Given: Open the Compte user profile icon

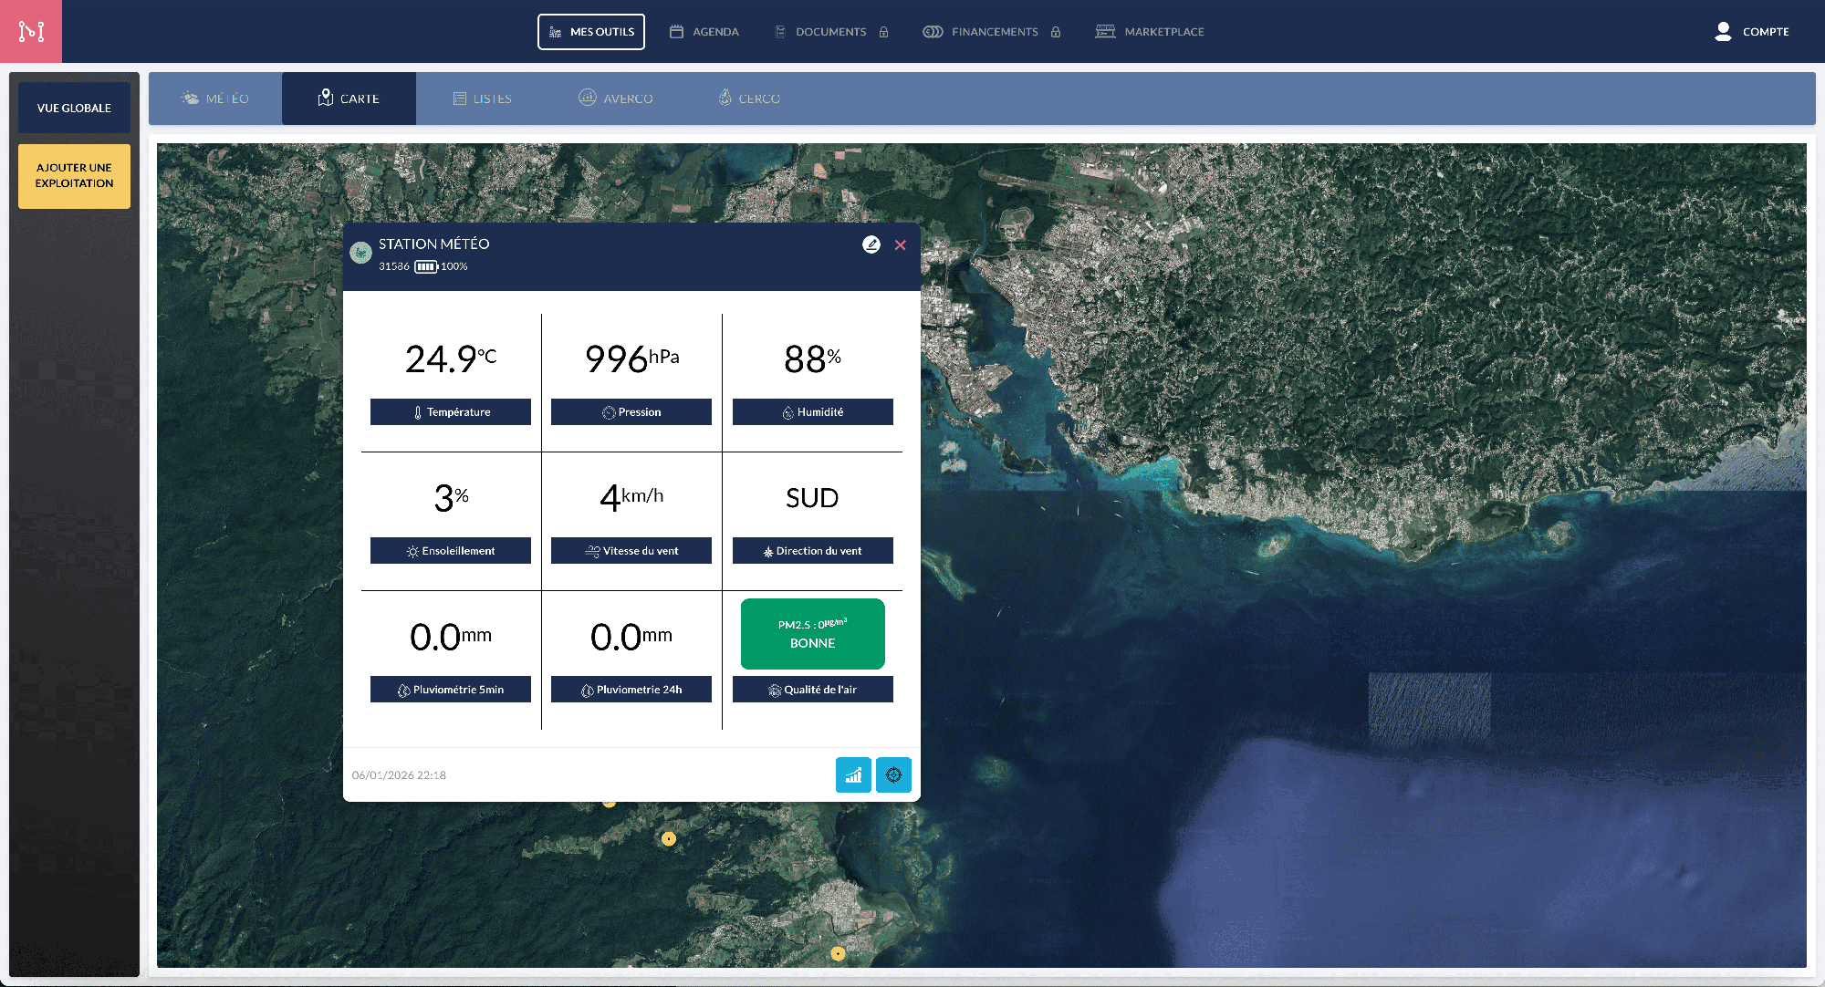Looking at the screenshot, I should point(1723,31).
